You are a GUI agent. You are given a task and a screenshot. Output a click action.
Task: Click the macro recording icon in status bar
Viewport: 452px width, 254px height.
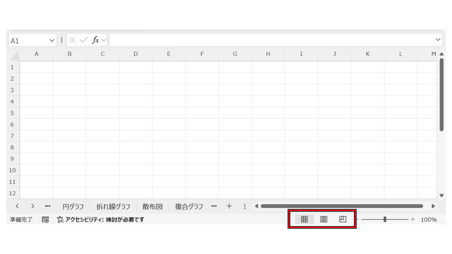tap(45, 220)
